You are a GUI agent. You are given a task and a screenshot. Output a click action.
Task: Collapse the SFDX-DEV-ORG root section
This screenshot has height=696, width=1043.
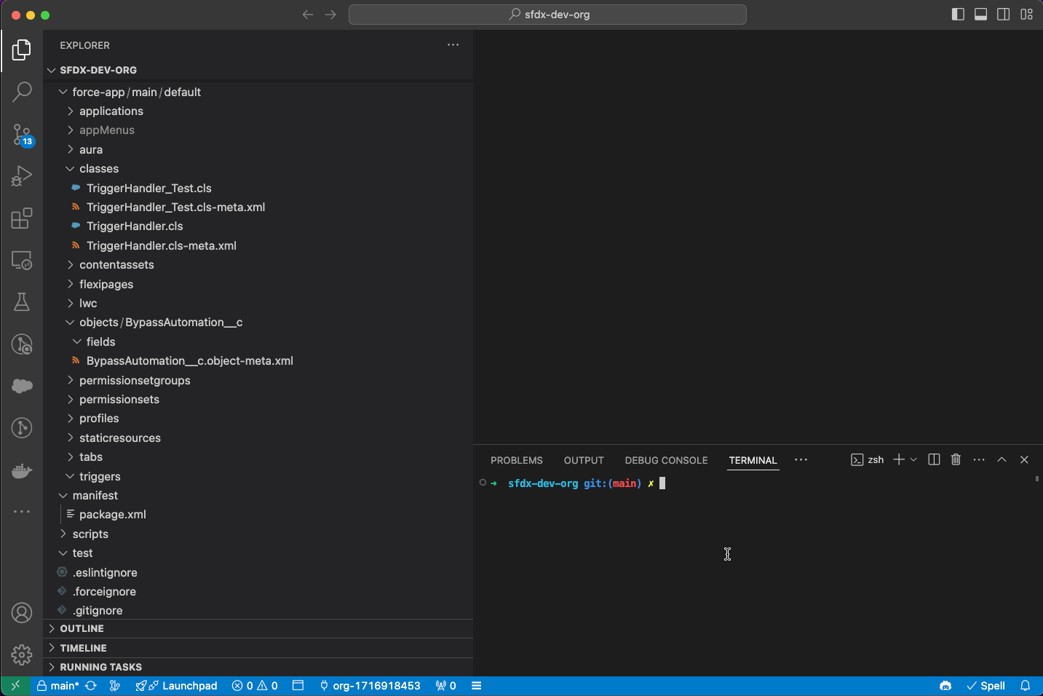click(x=258, y=71)
